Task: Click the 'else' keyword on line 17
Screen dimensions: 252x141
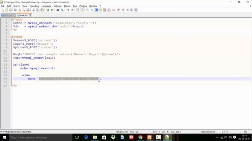Action: (x=26, y=75)
